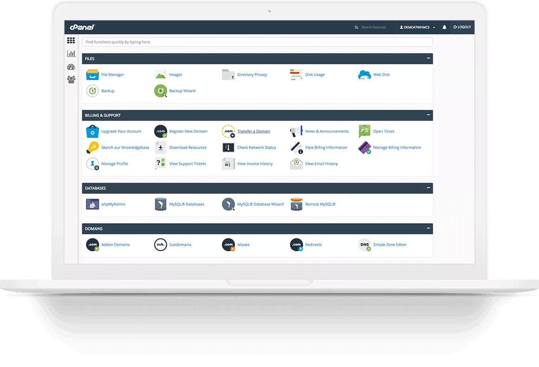This screenshot has height=367, width=539.
Task: Click the Backup Wizard icon
Action: [160, 91]
